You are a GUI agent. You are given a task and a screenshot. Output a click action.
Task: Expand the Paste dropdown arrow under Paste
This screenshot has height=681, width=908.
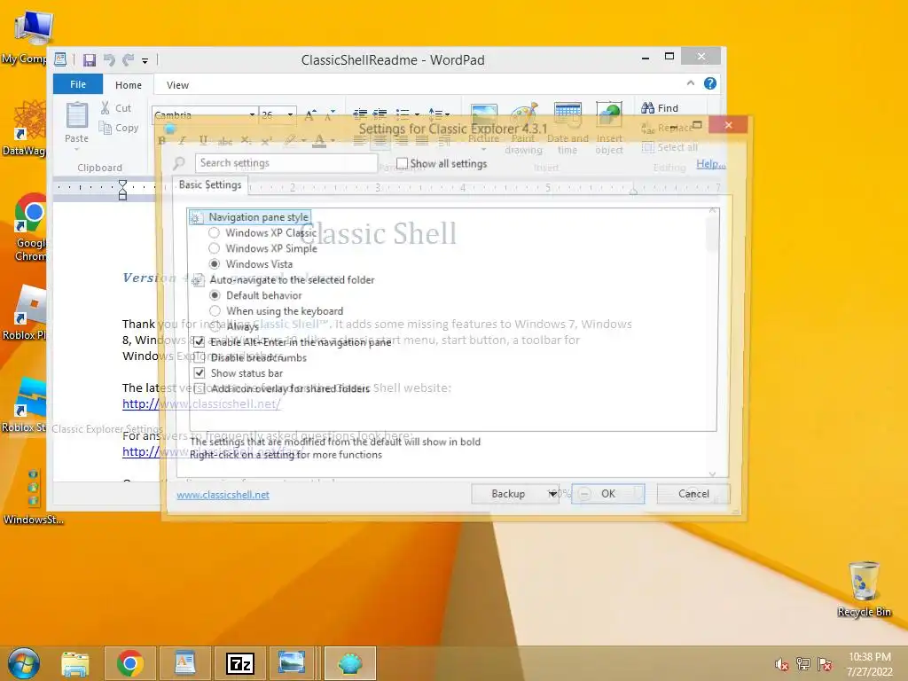pyautogui.click(x=76, y=149)
